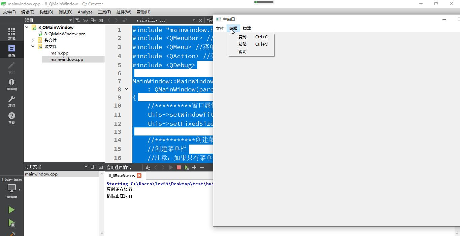Collapse the 源文件 folder in the project tree
Viewport: 460px width, 236px height.
[32, 47]
